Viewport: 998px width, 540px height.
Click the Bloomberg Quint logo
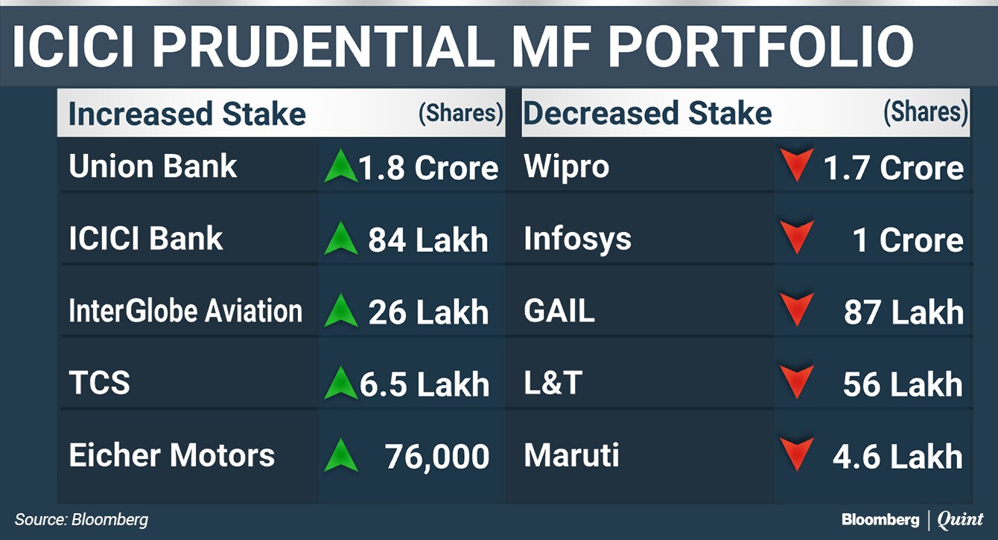pos(912,520)
